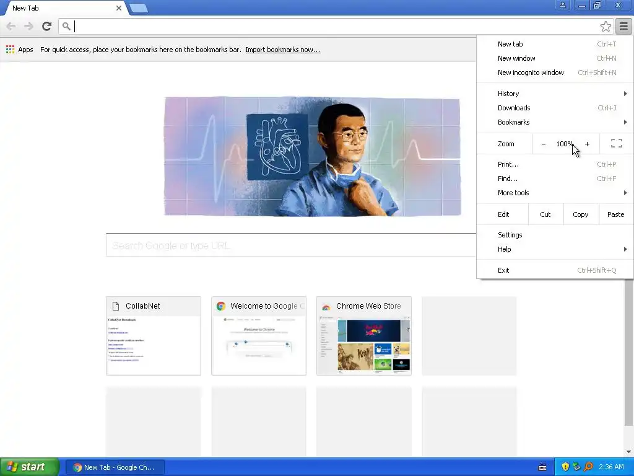Click the network device tray icon
Screen dimensions: 634x476
(x=576, y=467)
